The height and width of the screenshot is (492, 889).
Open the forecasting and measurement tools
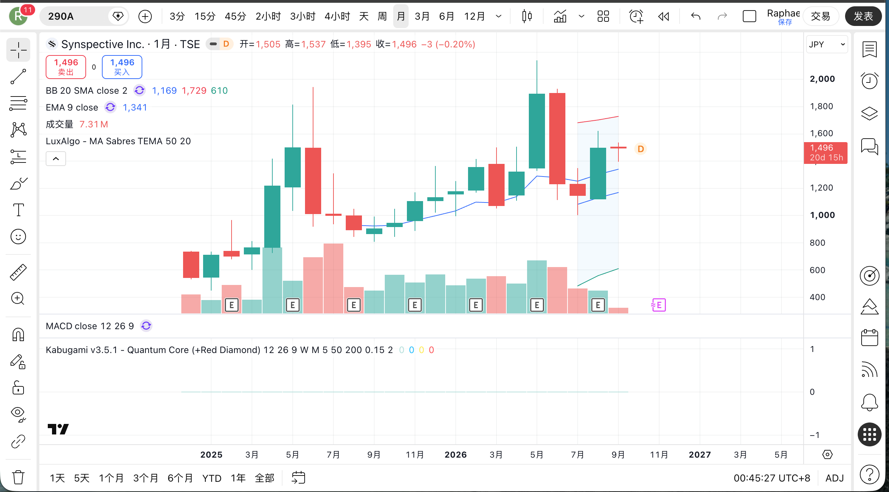18,157
